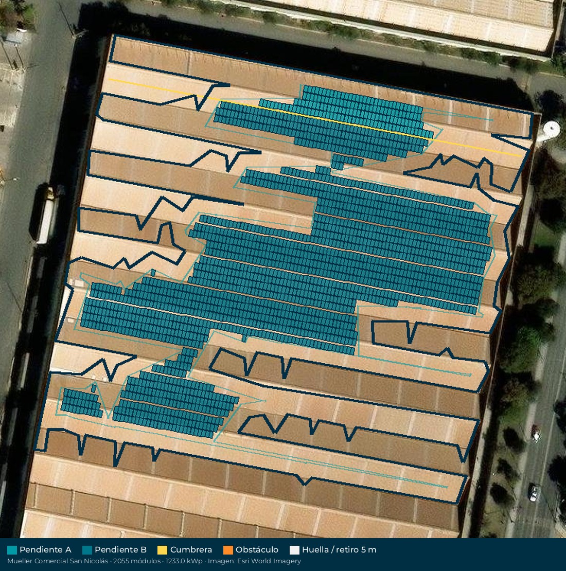Click the white Huella / retiro swatch
The width and height of the screenshot is (566, 571).
tap(294, 550)
